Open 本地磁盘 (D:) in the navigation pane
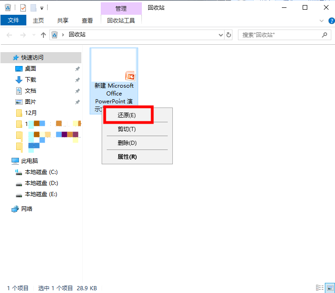The image size is (335, 293). click(x=41, y=183)
